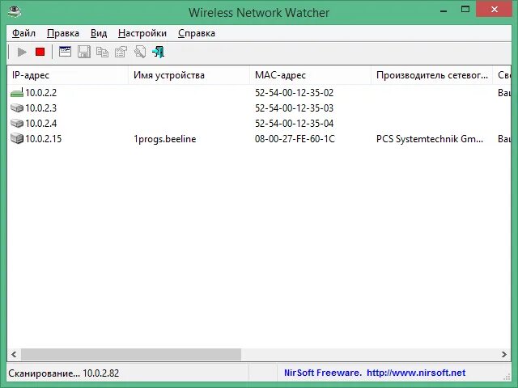Close the Wireless Network Watcher window
The height and width of the screenshot is (388, 518).
[x=495, y=10]
